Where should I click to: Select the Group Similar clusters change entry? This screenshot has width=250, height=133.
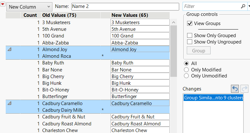(214, 98)
